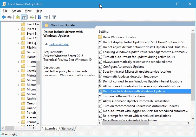Click the Back arrow toolbar icon
The width and height of the screenshot is (196, 137).
4,17
